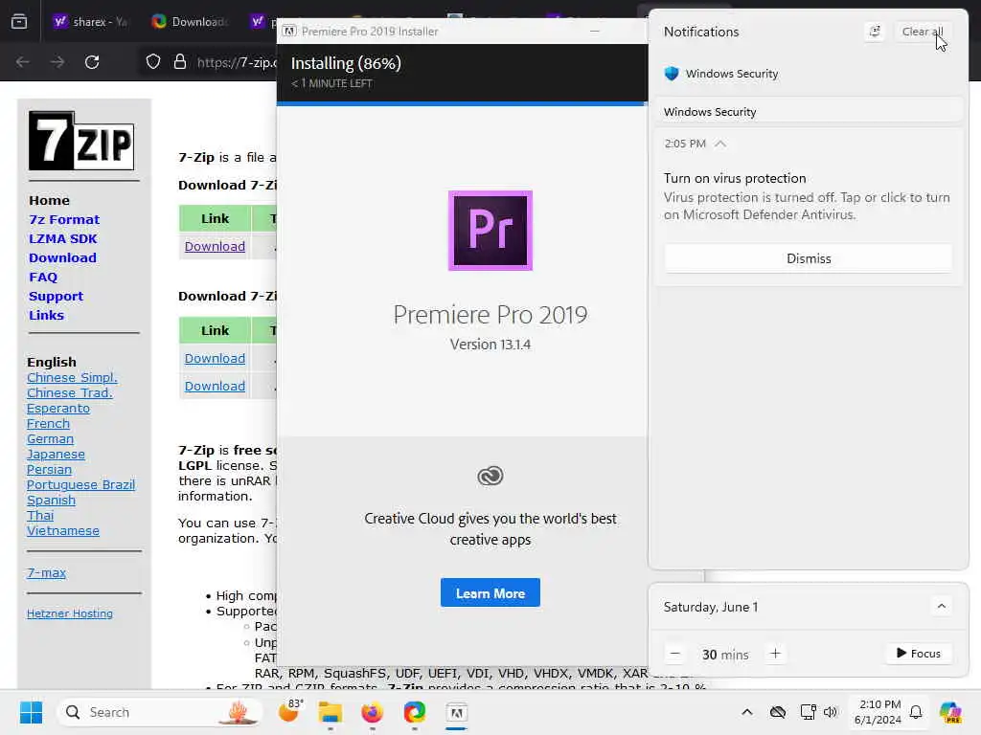The width and height of the screenshot is (981, 735).
Task: Select Chinese Simpl. language link
Action: (72, 377)
